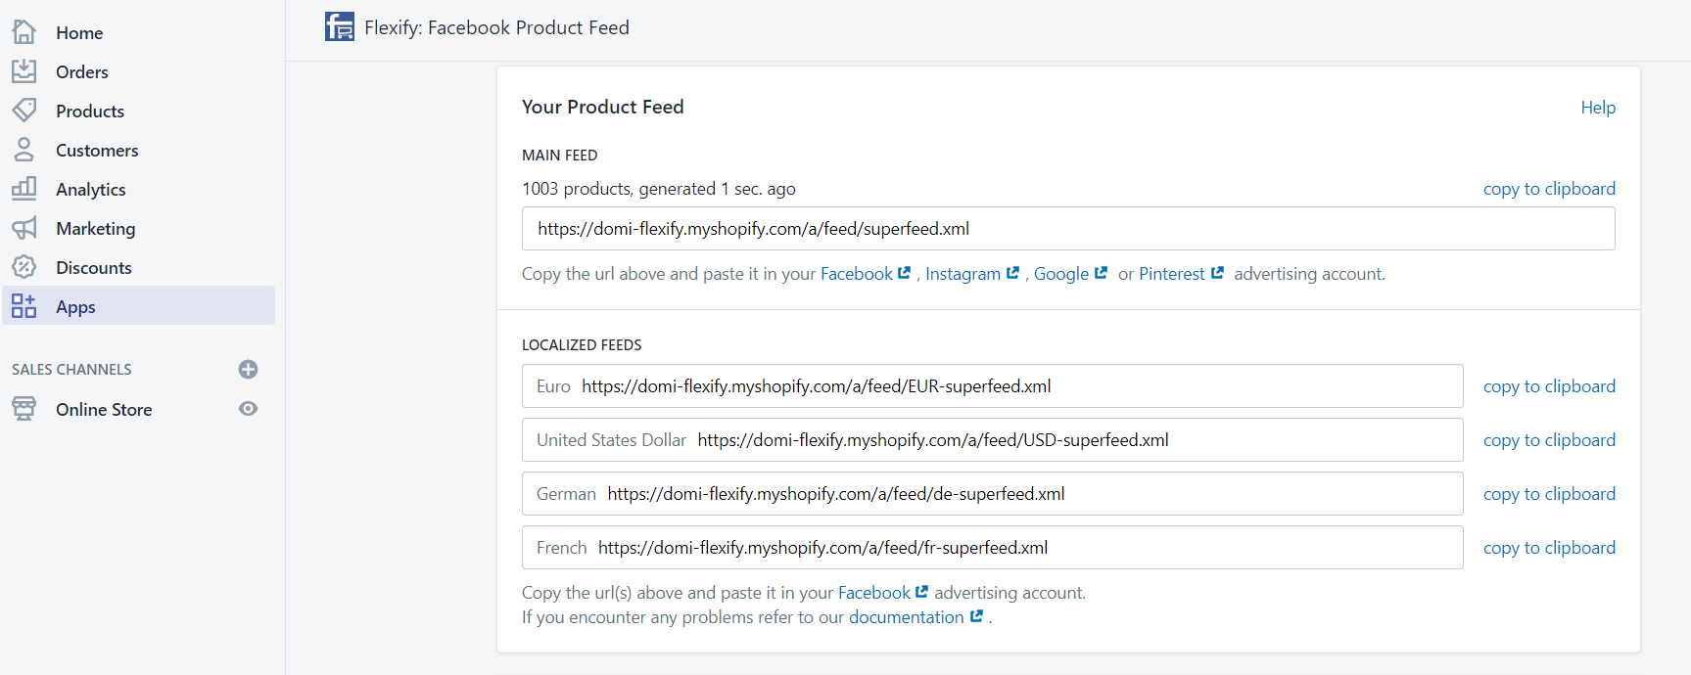Copy United States Dollar feed to clipboard
1691x675 pixels.
point(1549,440)
